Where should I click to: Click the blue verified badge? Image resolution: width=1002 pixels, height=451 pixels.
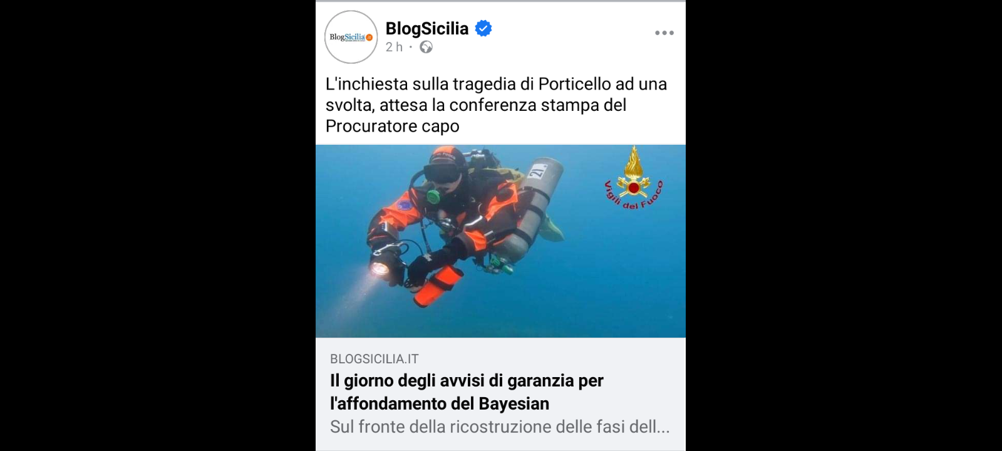pyautogui.click(x=483, y=28)
